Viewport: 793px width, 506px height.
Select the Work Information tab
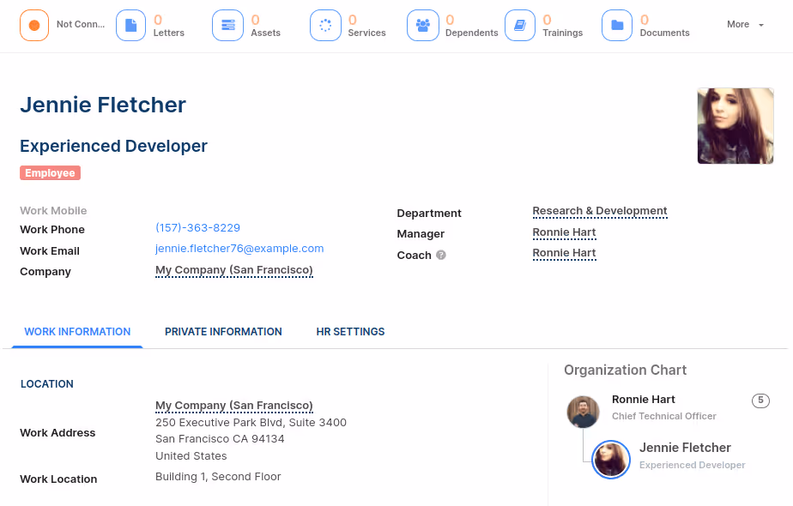pyautogui.click(x=76, y=331)
